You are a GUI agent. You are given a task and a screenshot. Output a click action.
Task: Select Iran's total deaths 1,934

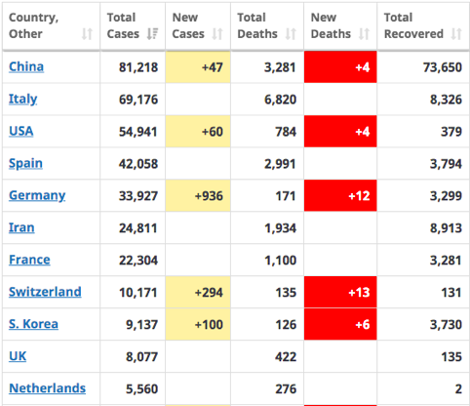[281, 228]
